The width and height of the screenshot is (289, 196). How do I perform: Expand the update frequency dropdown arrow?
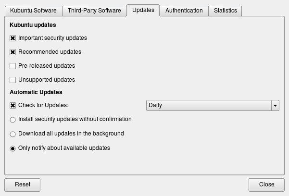(275, 105)
